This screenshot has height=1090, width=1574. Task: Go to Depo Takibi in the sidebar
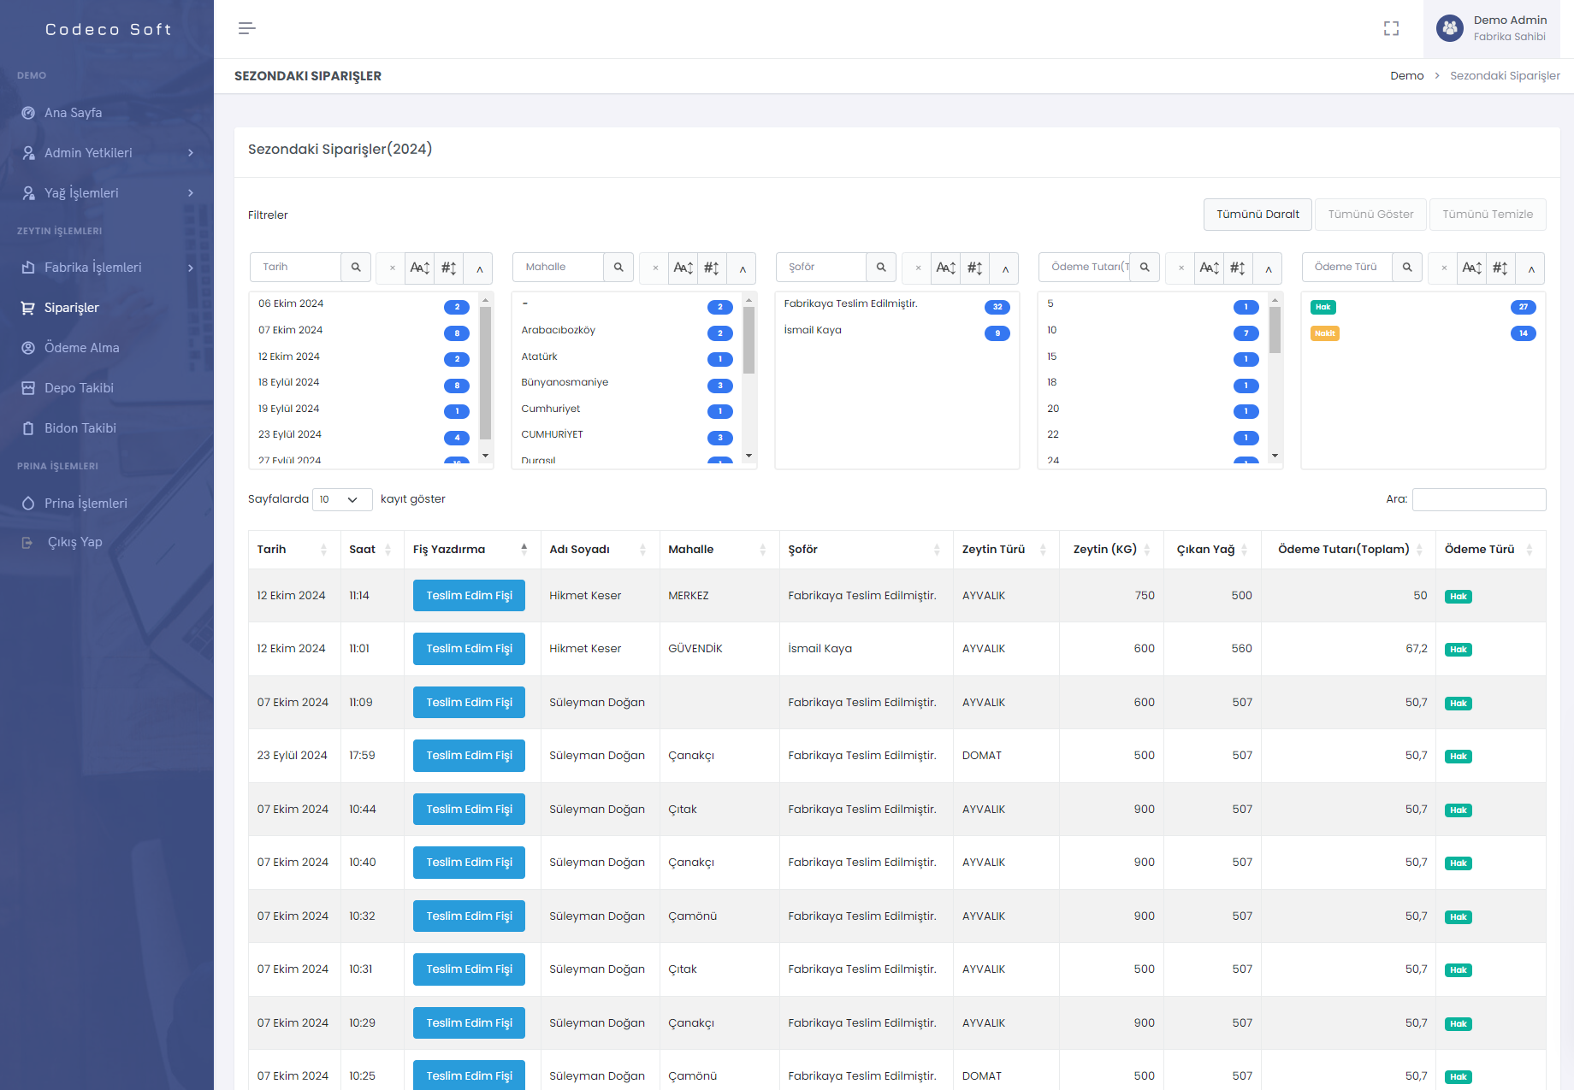pyautogui.click(x=79, y=388)
